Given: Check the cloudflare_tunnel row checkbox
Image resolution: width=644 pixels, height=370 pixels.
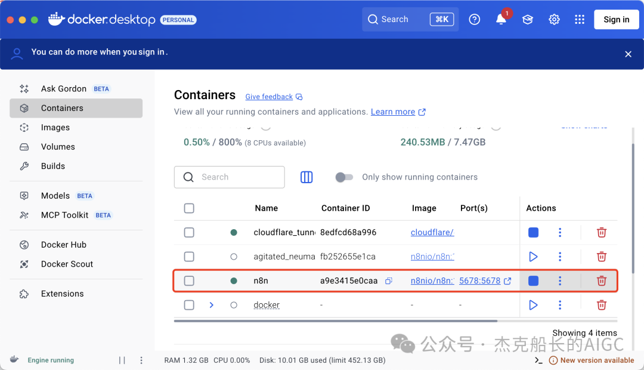Looking at the screenshot, I should pos(189,233).
